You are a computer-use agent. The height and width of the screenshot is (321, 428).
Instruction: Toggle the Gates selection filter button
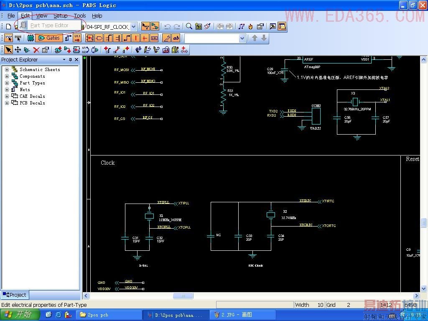coord(49,38)
